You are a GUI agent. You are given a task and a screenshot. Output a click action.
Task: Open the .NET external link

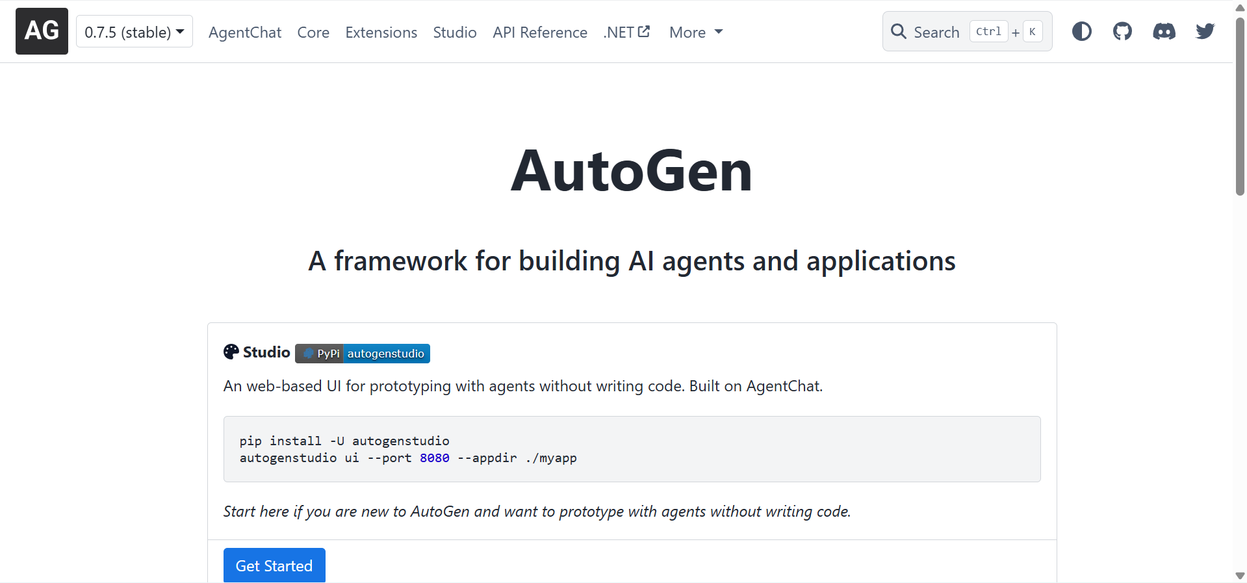[626, 32]
